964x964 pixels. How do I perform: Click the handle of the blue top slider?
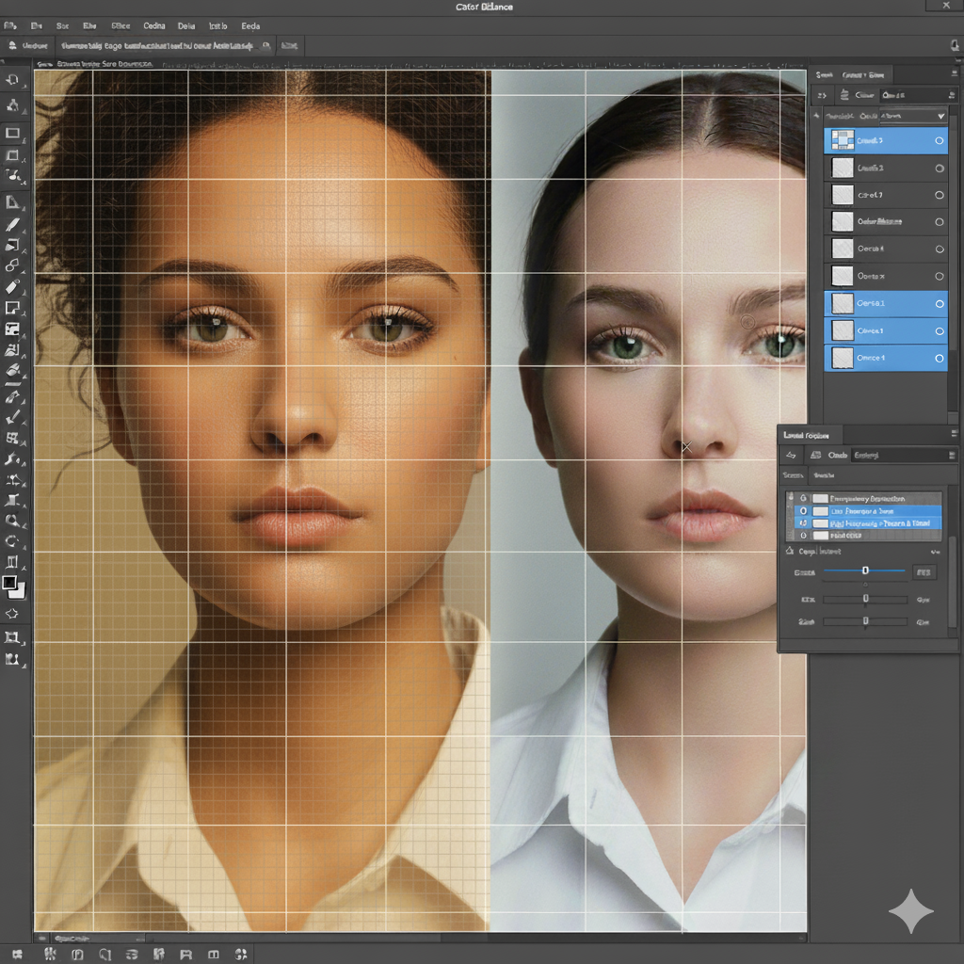tap(865, 570)
